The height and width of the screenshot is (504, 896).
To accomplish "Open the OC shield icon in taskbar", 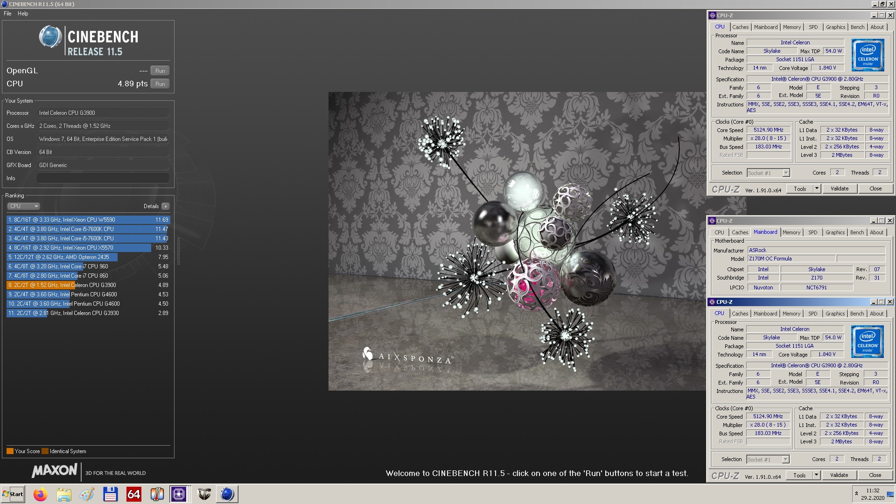I will click(x=204, y=494).
